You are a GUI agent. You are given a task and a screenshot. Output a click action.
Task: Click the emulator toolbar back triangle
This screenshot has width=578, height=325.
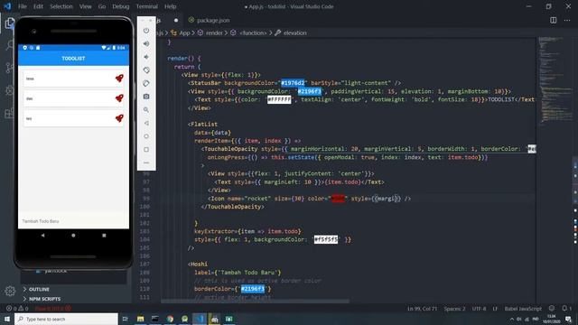point(146,123)
